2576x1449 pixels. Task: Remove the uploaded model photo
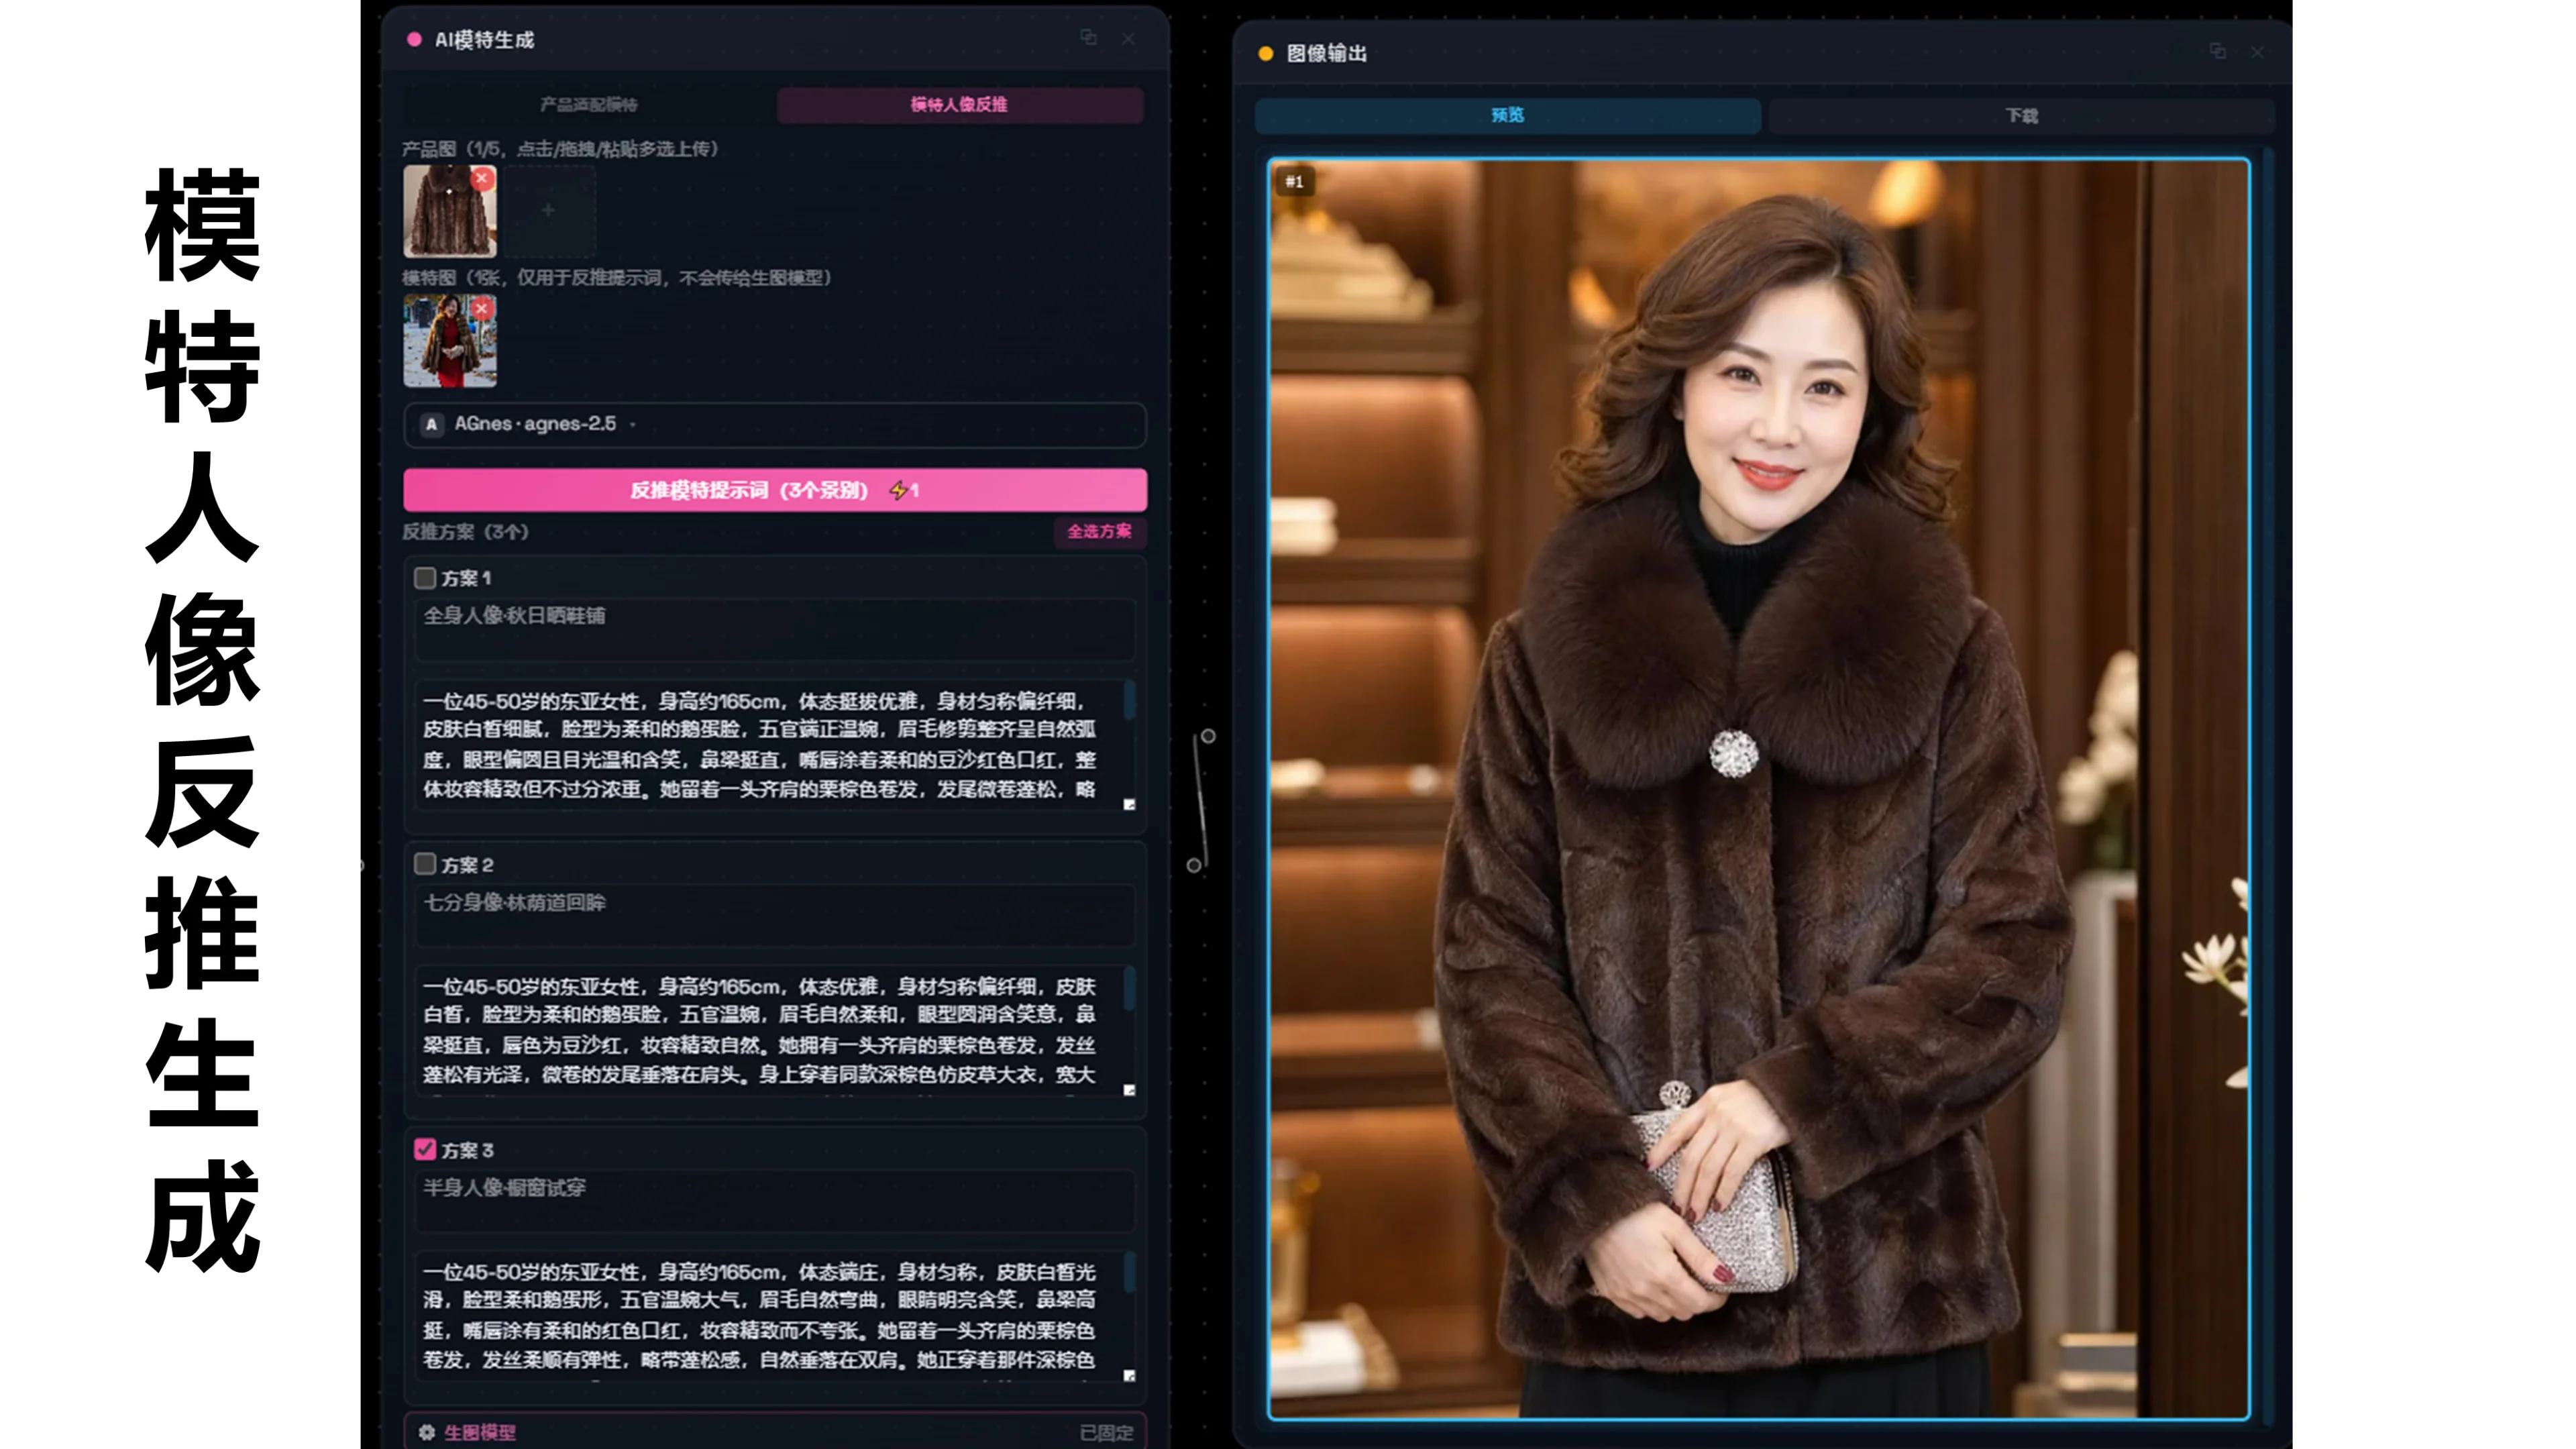[x=482, y=308]
